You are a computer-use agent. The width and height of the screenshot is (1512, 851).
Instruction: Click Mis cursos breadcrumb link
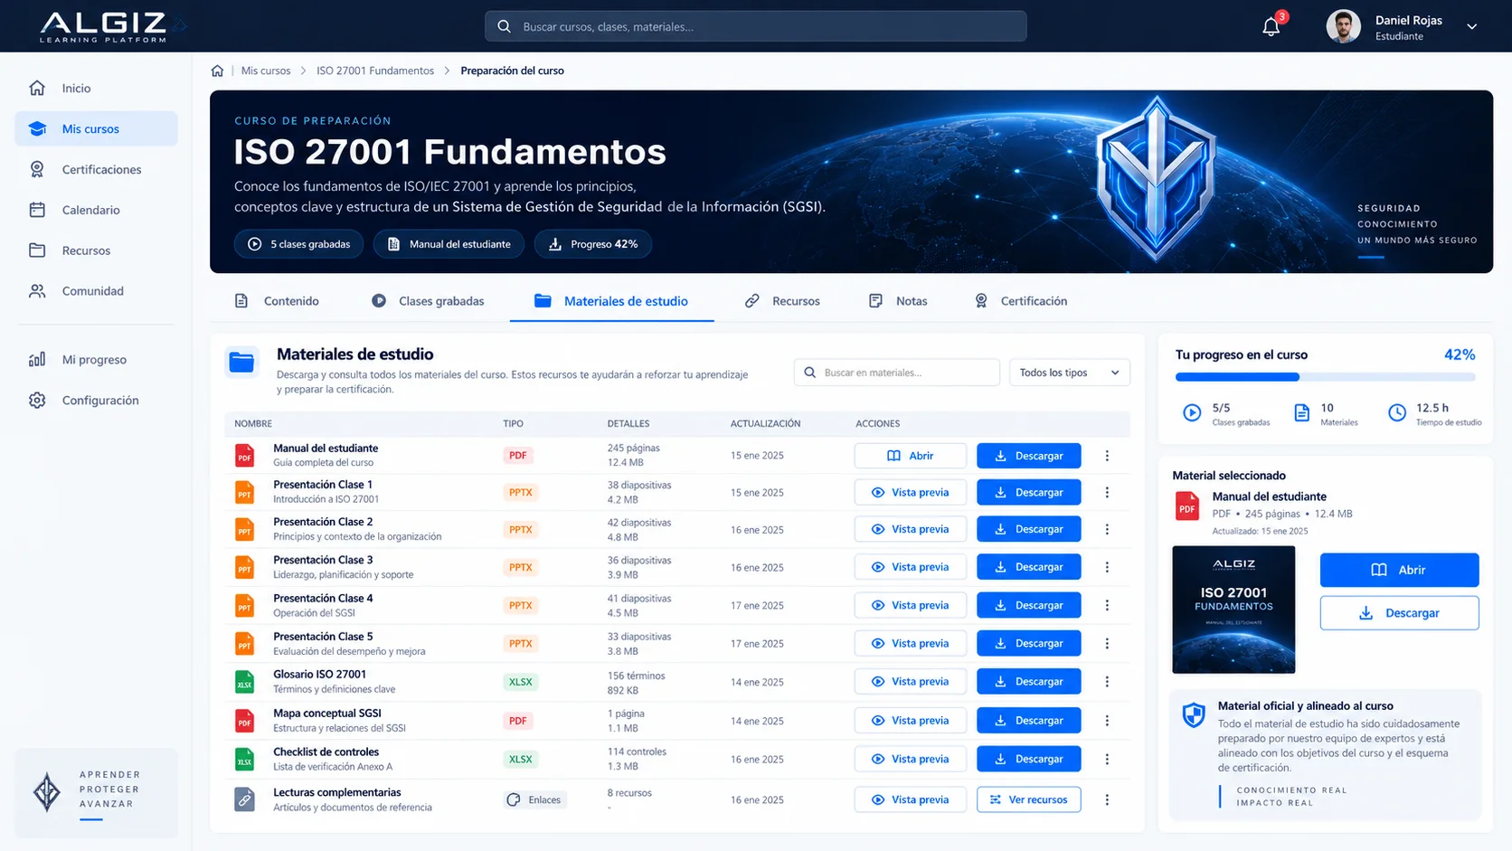click(x=266, y=71)
